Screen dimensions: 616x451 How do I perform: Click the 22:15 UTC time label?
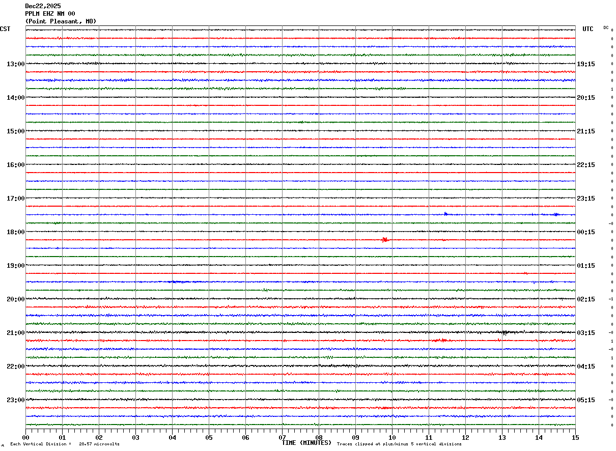586,165
